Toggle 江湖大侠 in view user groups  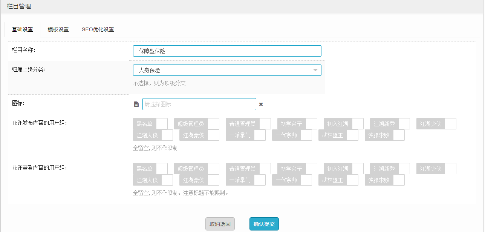[153, 180]
